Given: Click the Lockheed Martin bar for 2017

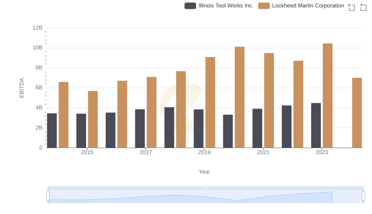Looking at the screenshot, I should point(152,112).
